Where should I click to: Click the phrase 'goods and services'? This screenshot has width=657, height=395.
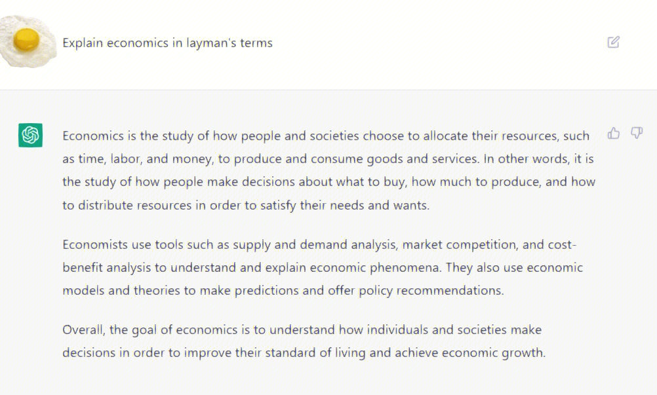[422, 159]
